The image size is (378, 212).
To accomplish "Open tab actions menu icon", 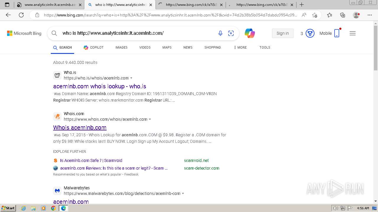I will coord(7,5).
